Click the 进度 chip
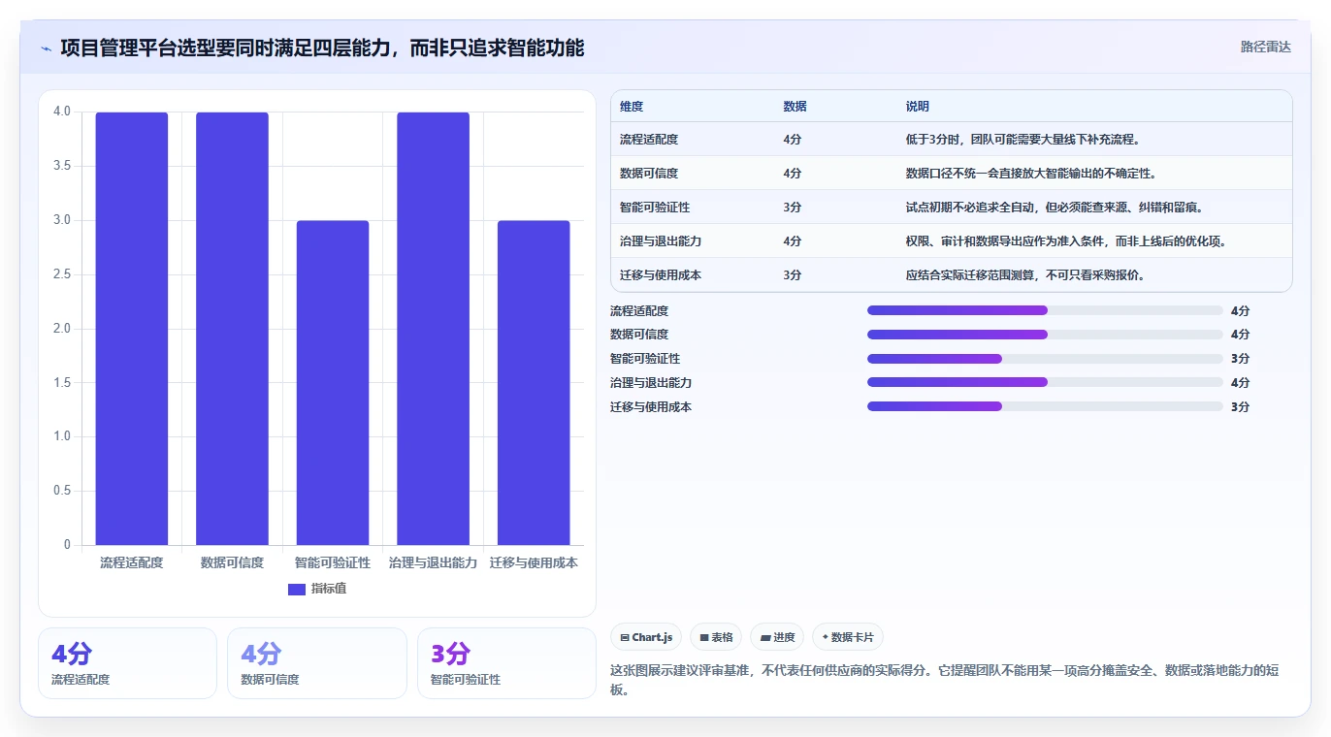 (x=777, y=637)
